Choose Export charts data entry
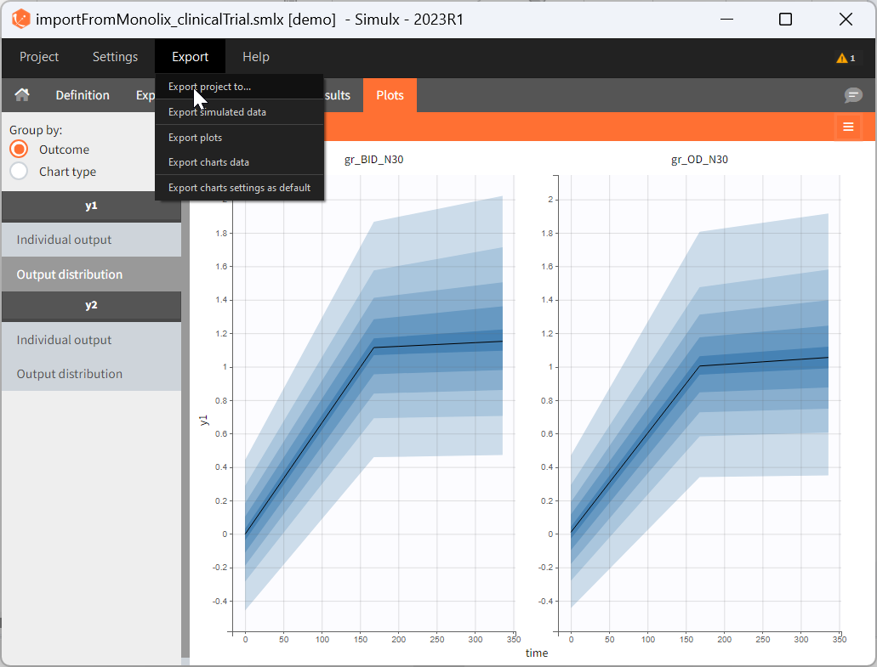The image size is (877, 667). 208,162
